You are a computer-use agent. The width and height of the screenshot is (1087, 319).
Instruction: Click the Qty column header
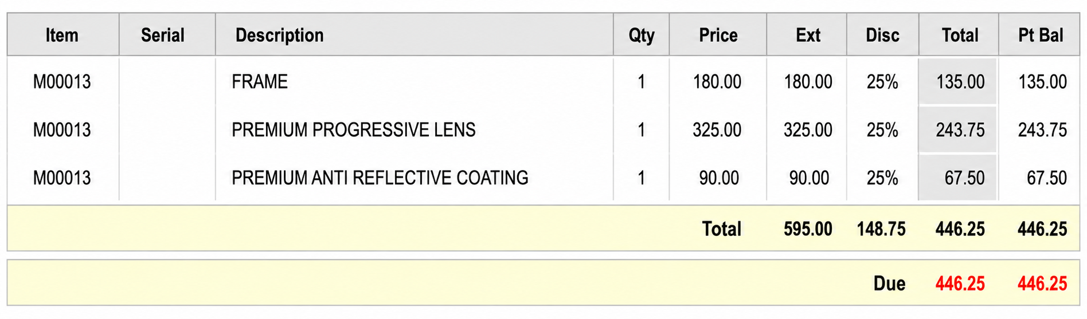coord(641,35)
